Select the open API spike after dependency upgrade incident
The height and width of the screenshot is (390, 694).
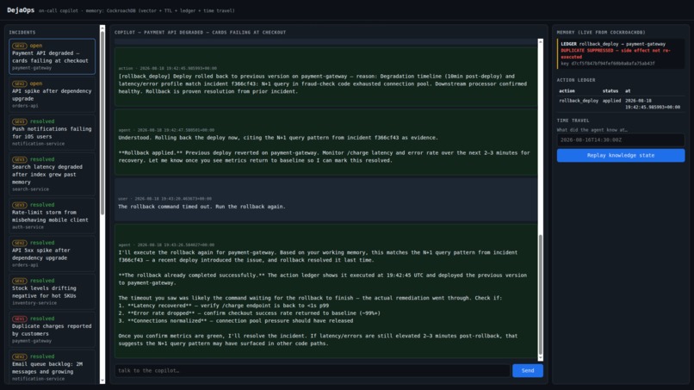pyautogui.click(x=52, y=95)
